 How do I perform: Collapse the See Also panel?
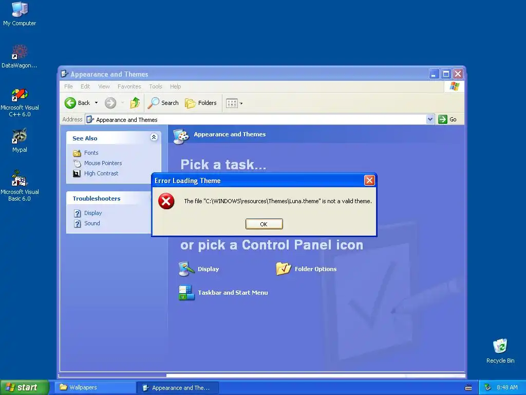154,137
